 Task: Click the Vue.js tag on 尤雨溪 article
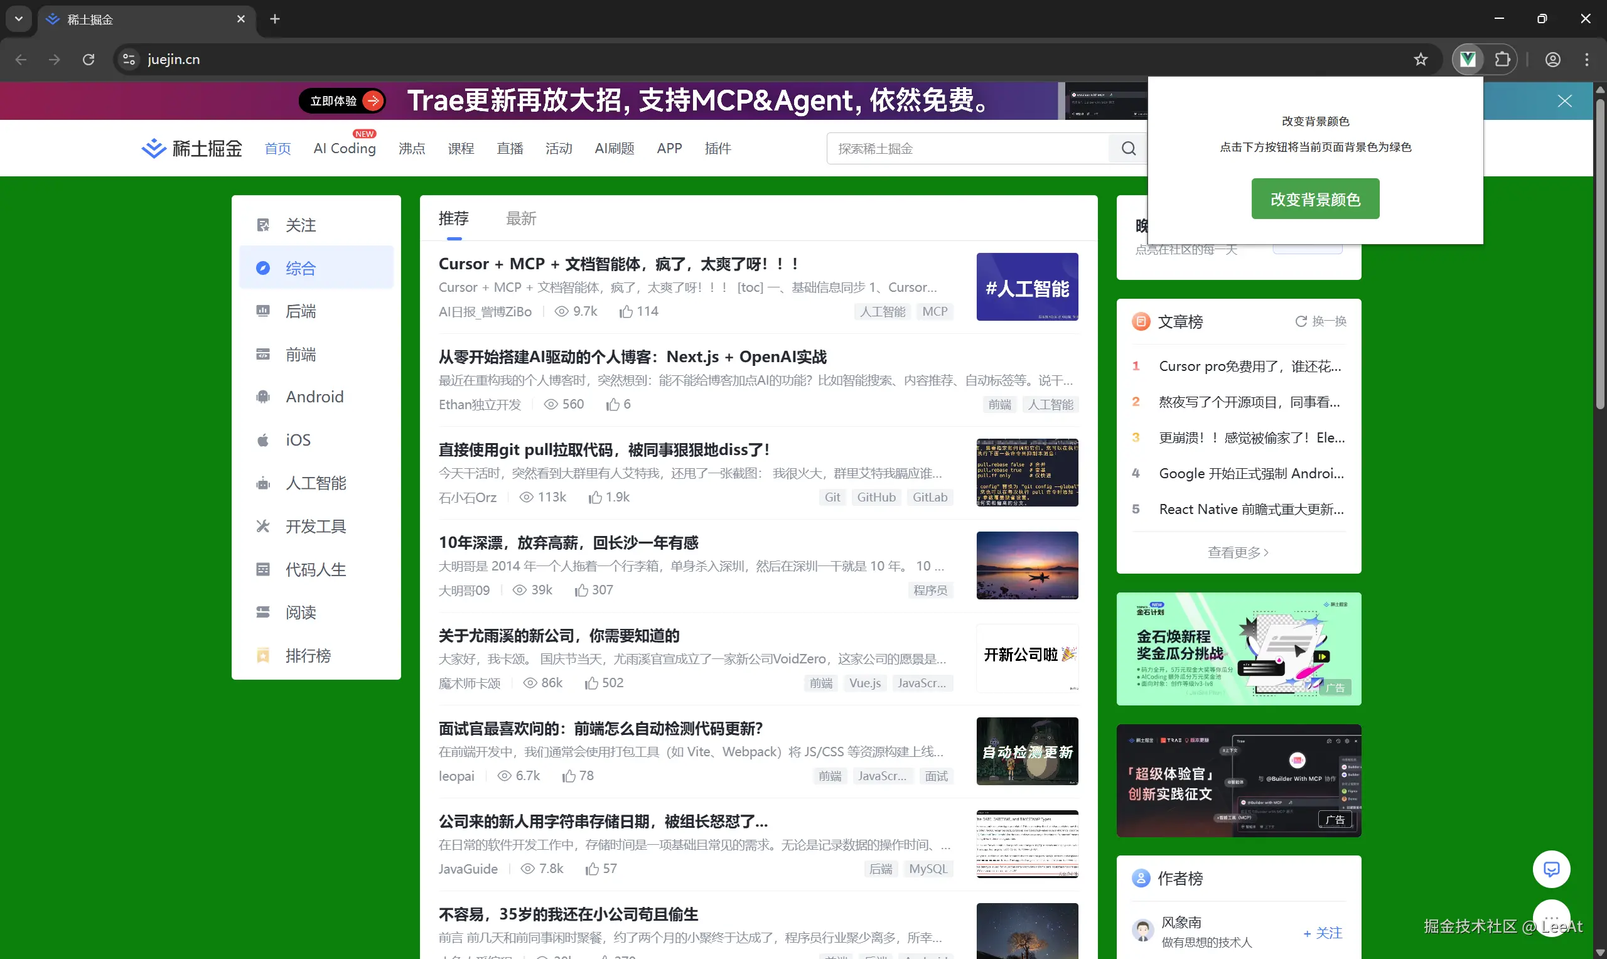click(864, 683)
